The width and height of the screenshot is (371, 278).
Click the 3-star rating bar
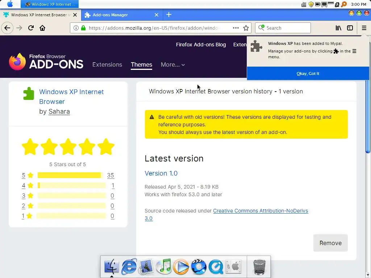tap(71, 195)
